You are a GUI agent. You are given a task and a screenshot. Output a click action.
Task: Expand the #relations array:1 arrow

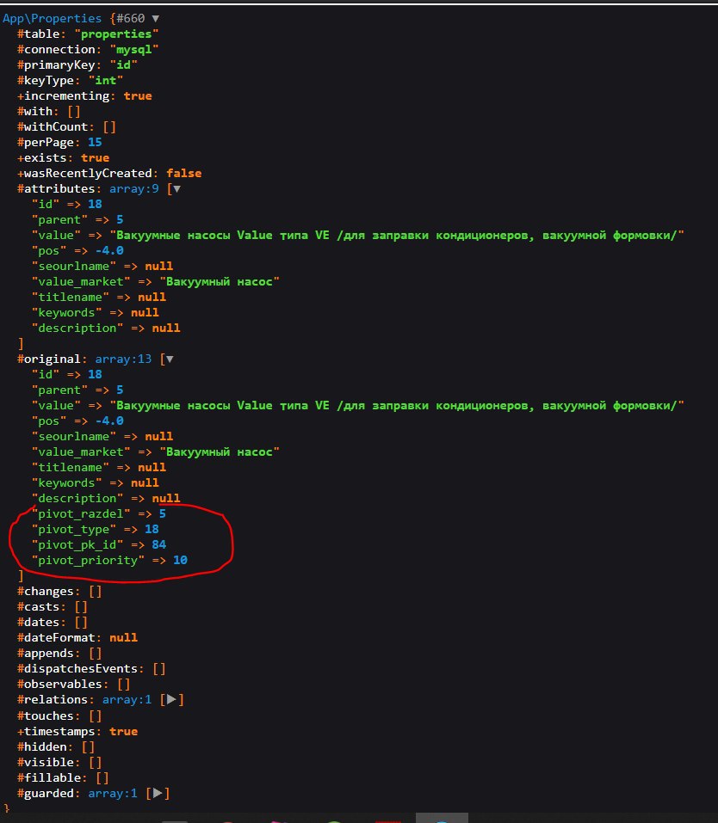(x=171, y=700)
